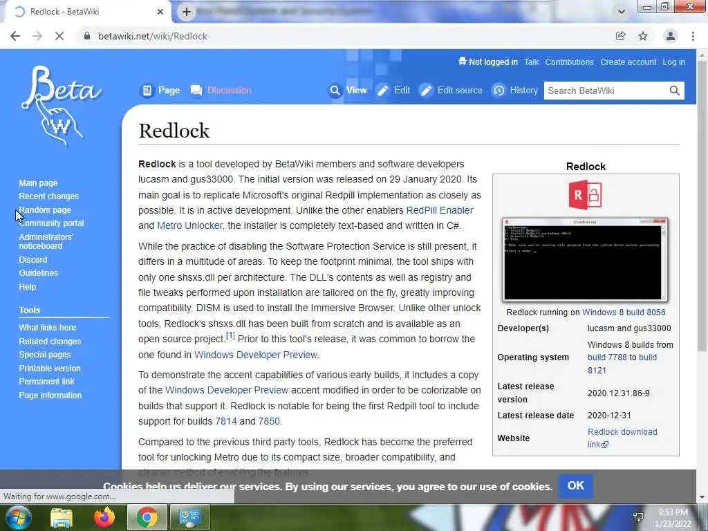Open build 7814 link
708x531 pixels.
click(226, 421)
